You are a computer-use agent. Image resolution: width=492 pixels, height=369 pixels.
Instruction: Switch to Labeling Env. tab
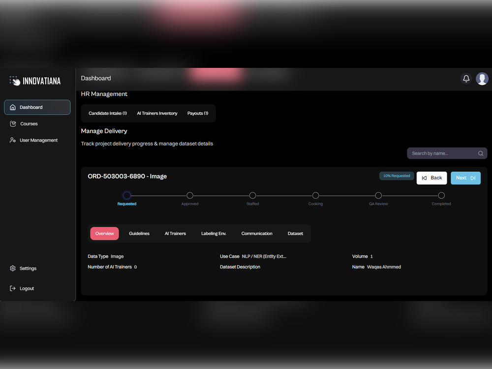[x=214, y=233]
